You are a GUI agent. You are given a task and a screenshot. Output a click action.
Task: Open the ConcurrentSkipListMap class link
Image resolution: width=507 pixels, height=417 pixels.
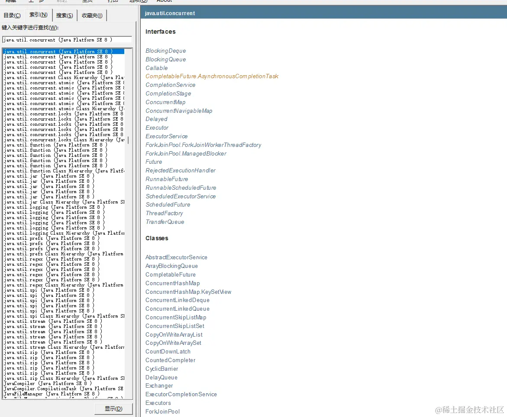(x=176, y=318)
